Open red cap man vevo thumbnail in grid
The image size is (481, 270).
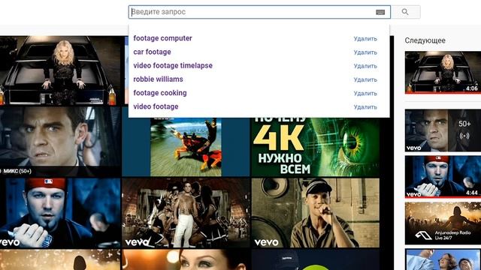60,213
